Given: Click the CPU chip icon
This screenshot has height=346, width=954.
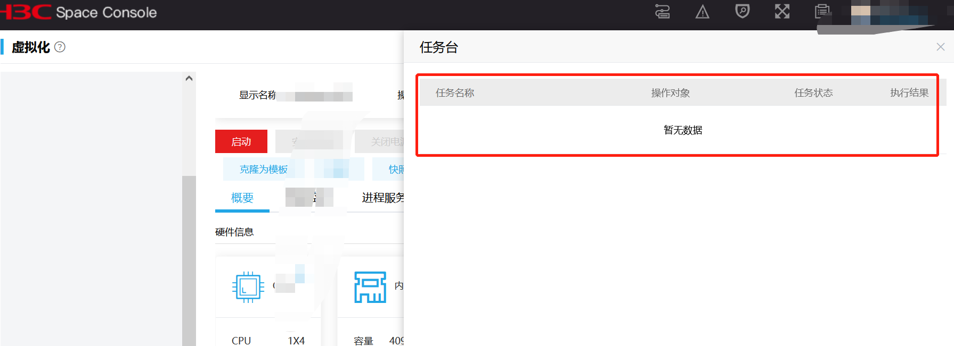Looking at the screenshot, I should pyautogui.click(x=248, y=287).
